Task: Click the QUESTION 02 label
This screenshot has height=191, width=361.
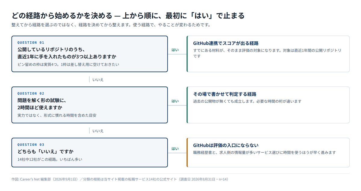Action: point(31,93)
